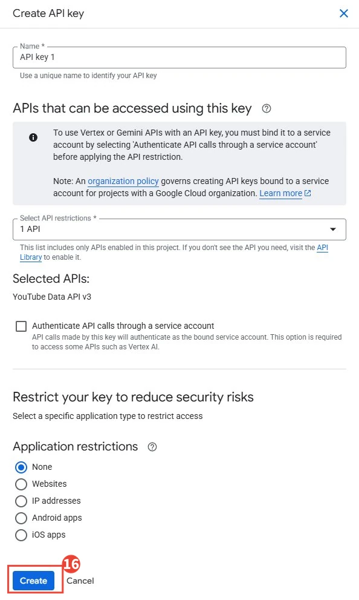
Task: Click external link icon after Learn more
Action: coord(308,193)
